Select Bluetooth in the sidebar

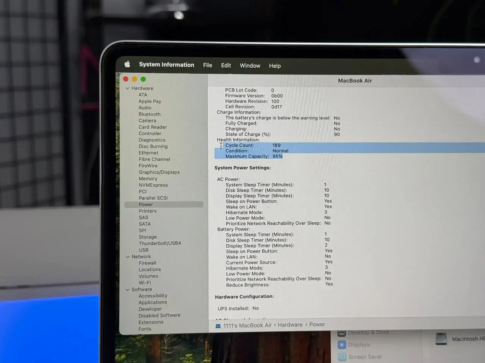point(149,114)
